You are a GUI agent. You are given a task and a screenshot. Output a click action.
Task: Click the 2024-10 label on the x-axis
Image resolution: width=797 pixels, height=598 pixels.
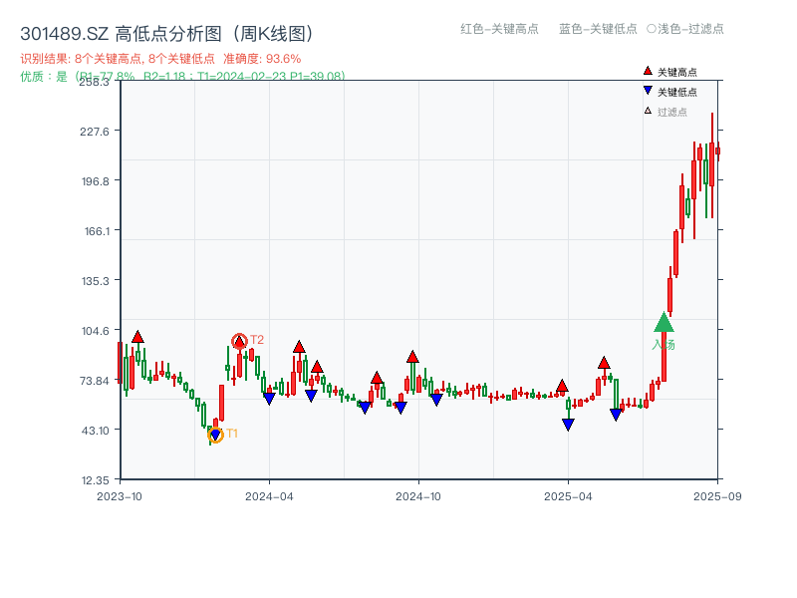pyautogui.click(x=419, y=495)
